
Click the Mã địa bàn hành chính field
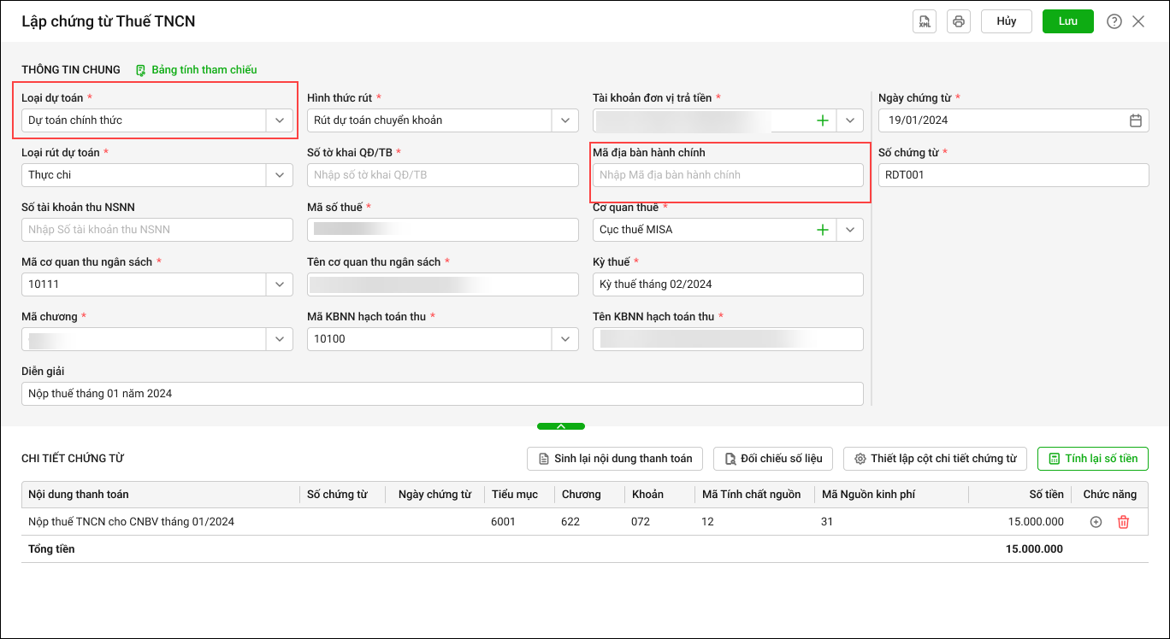point(728,175)
